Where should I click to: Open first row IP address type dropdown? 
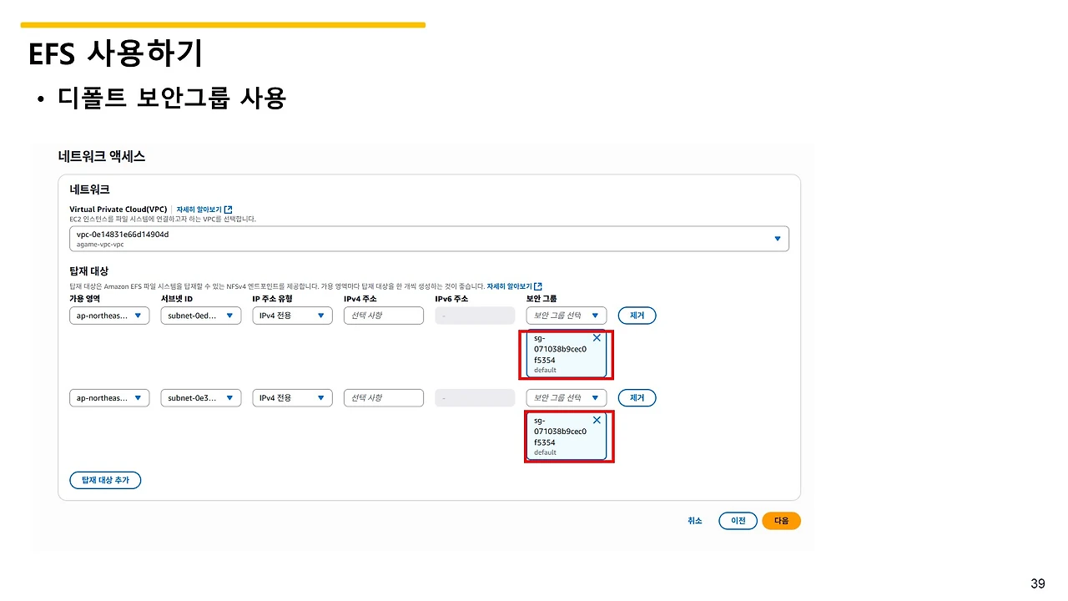[292, 316]
